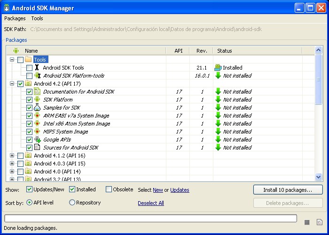Click the Rev. column header

point(202,51)
